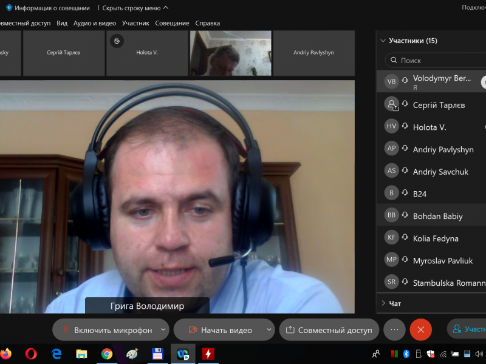Open the Справка menu
This screenshot has height=364, width=486.
[207, 23]
